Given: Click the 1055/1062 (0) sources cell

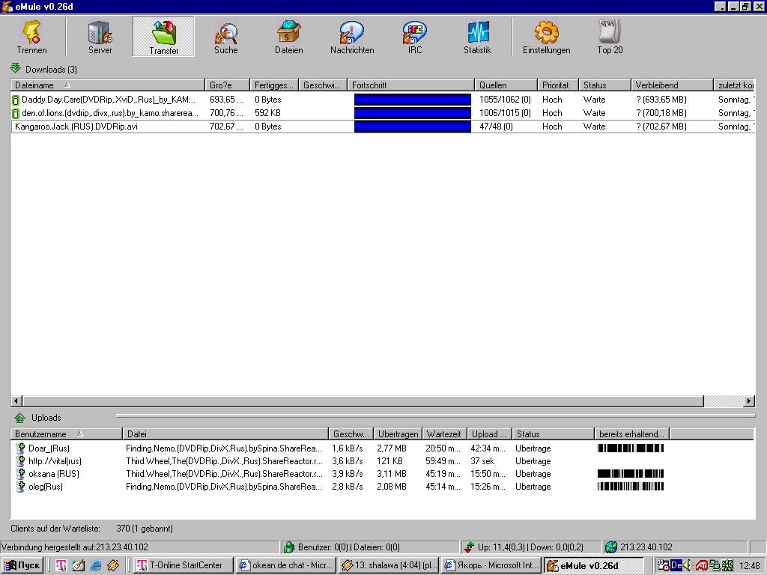Looking at the screenshot, I should 505,100.
